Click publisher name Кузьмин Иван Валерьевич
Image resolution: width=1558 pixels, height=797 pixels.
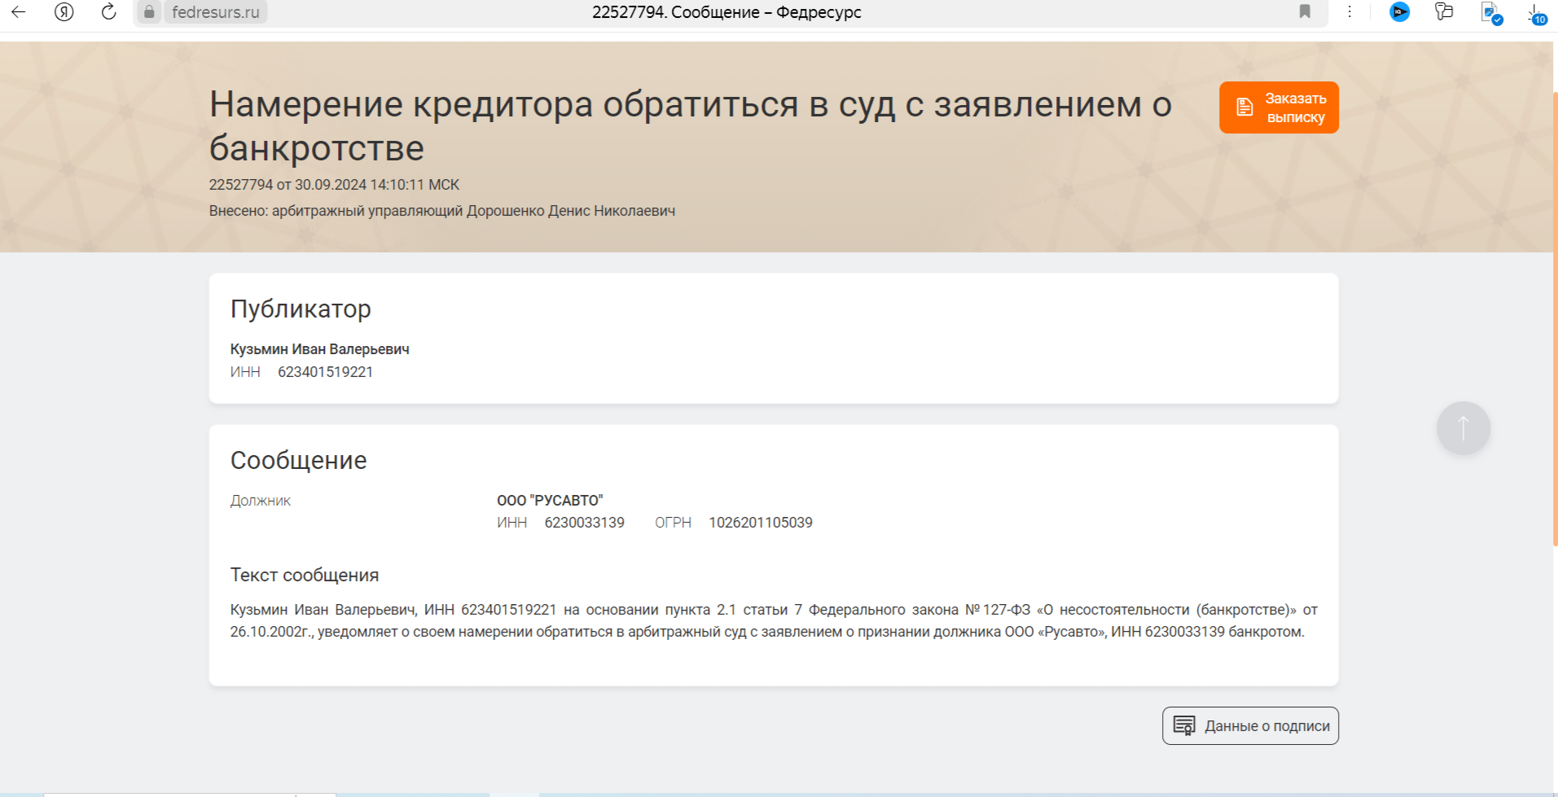320,348
